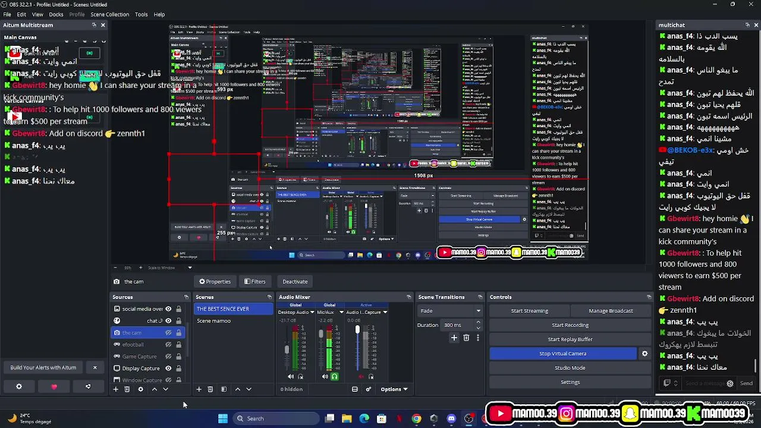Expand Audio Input Capture menu arrow

click(x=385, y=312)
